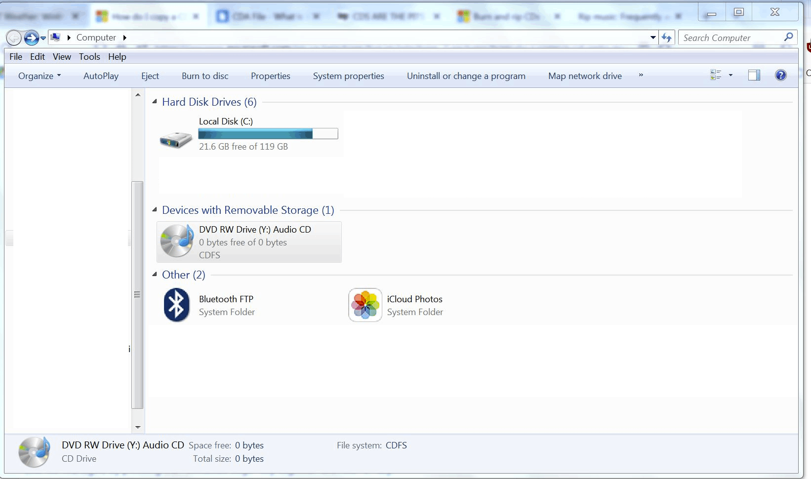Click the "21.6 GB free of 119 GB" text
This screenshot has width=811, height=479.
[243, 147]
